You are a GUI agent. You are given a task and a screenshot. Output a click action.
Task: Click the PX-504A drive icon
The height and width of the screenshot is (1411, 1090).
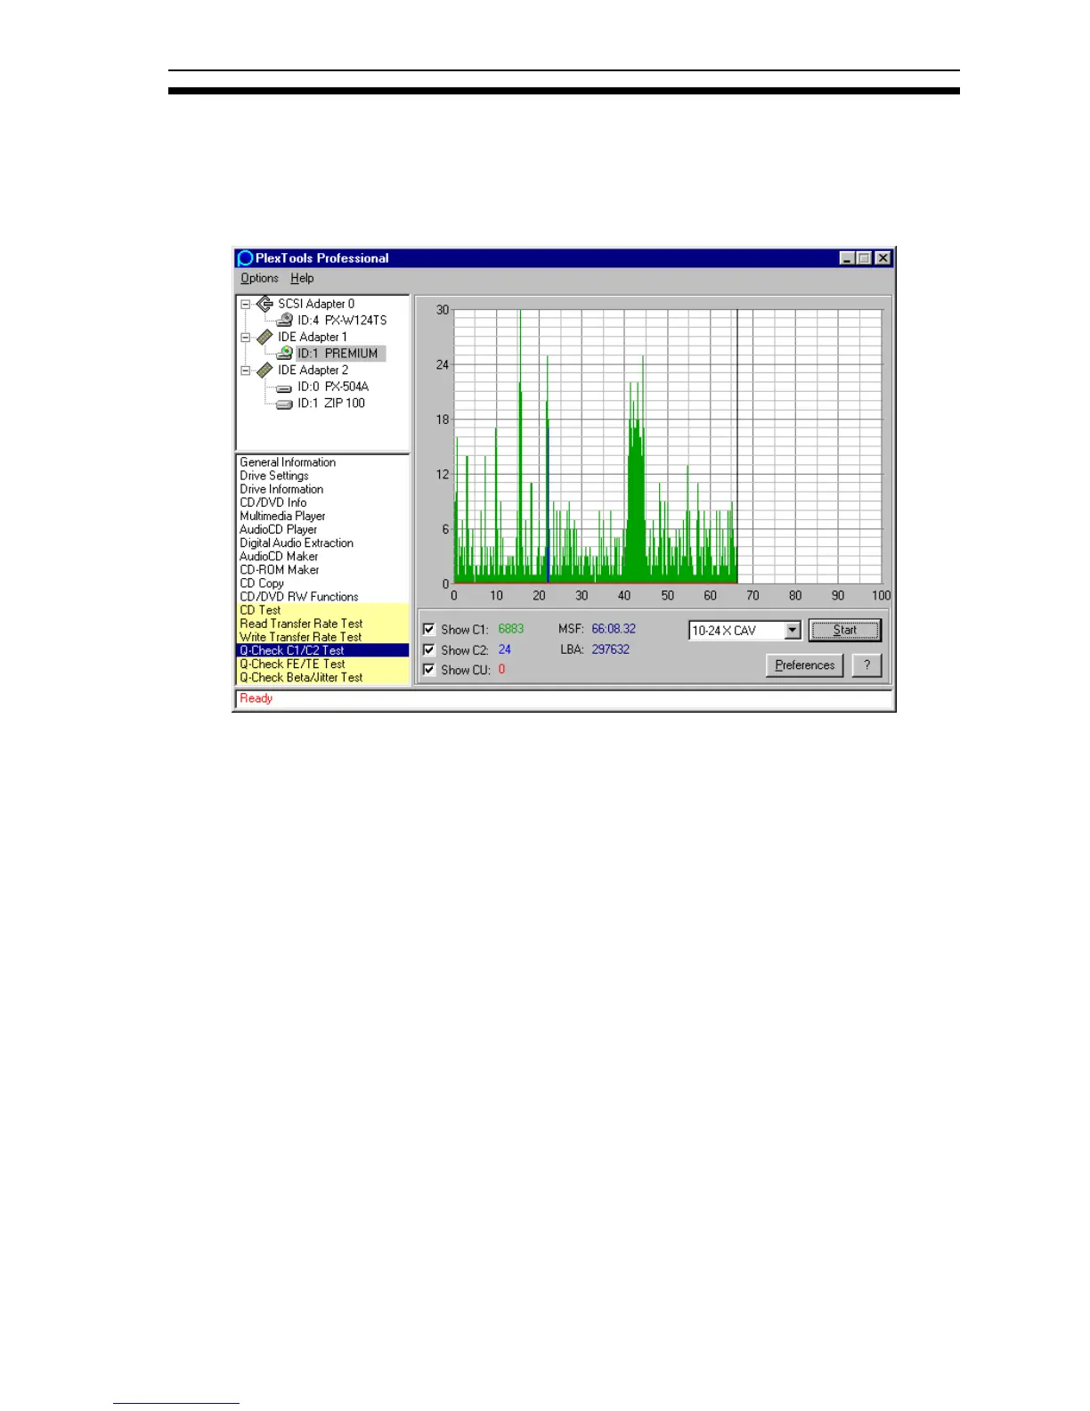point(285,387)
